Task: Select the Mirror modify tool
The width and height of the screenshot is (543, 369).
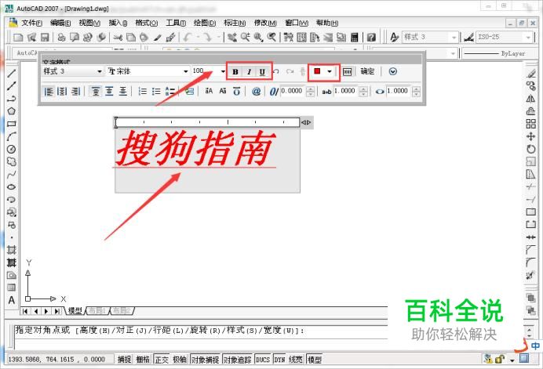Action: 530,99
